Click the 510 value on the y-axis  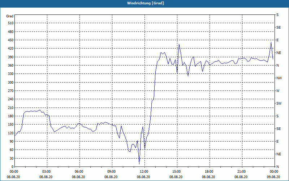pyautogui.click(x=10, y=23)
